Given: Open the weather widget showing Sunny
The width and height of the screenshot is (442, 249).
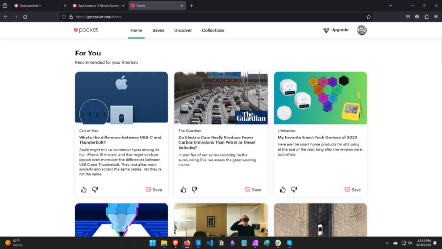Looking at the screenshot, I should pos(14,243).
